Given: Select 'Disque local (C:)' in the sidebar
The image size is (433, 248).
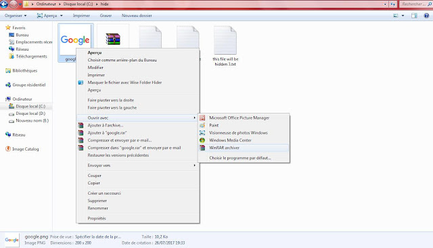Looking at the screenshot, I should coord(30,107).
